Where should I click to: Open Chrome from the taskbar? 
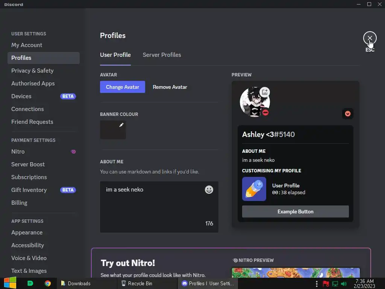point(48,283)
